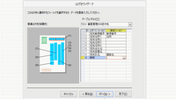Click the 連結フィールド cell for 宛先住所2
Image resolution: width=176 pixels, height=99 pixels.
tap(116, 40)
